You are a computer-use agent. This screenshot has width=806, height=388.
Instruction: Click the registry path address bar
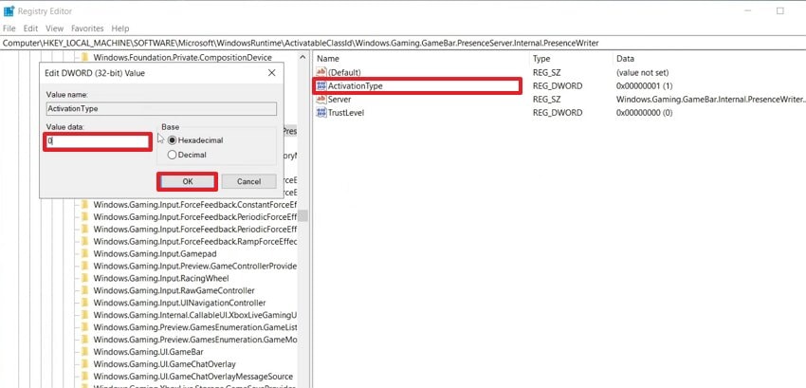pyautogui.click(x=403, y=44)
